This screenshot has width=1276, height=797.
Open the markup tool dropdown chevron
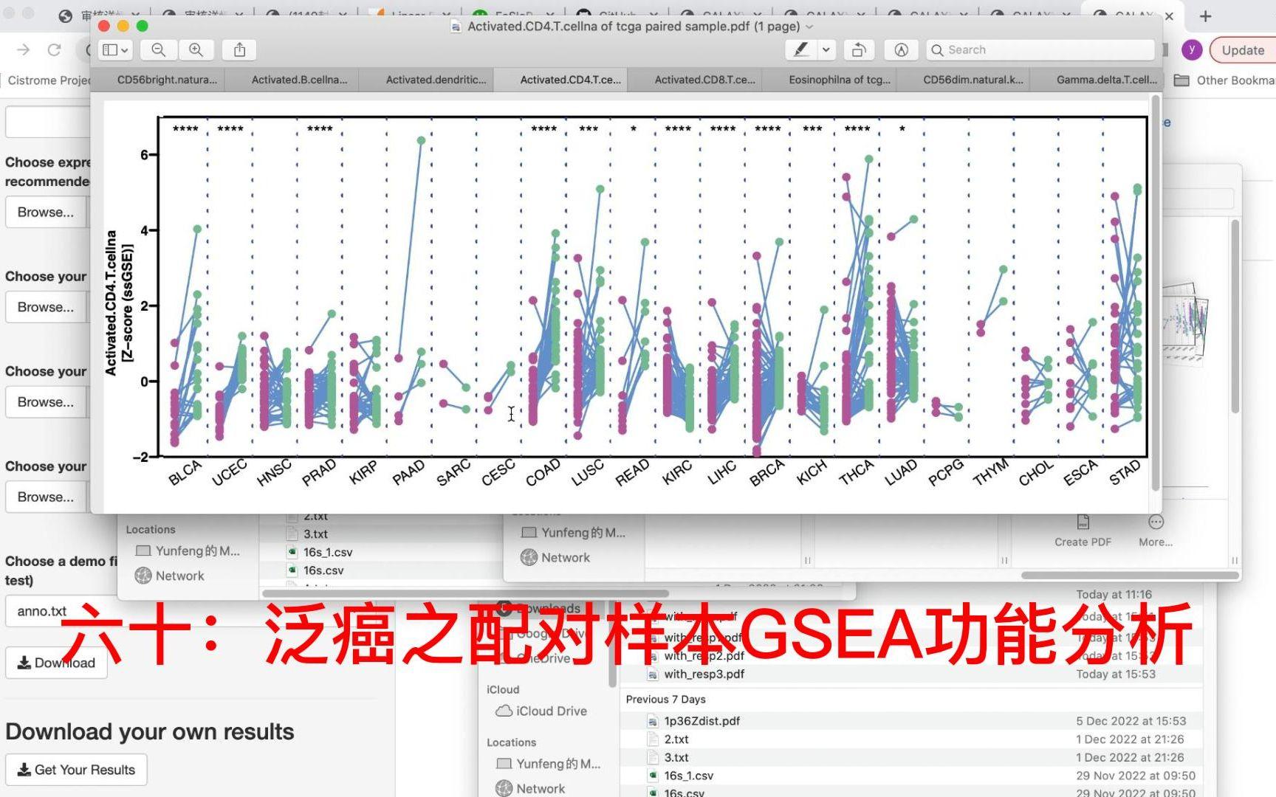827,49
